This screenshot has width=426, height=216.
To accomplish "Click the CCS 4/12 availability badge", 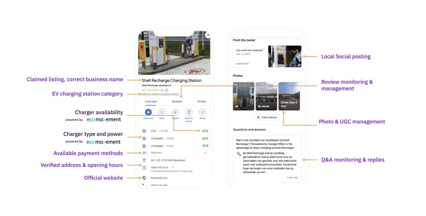I will 205,131.
